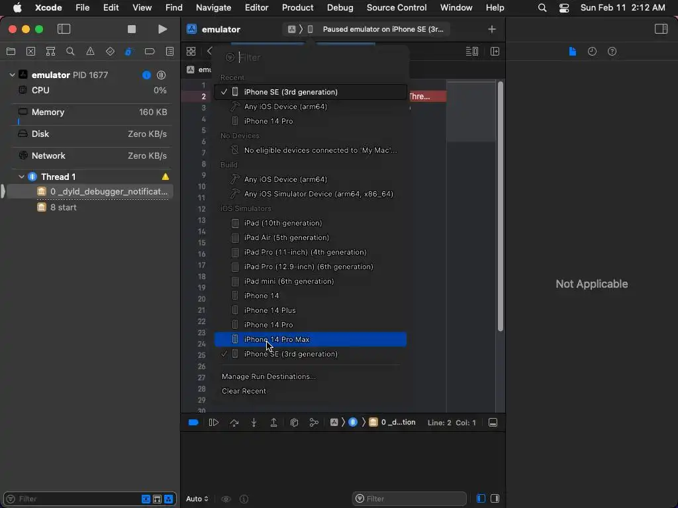
Task: Click the Step into button
Action: (254, 423)
